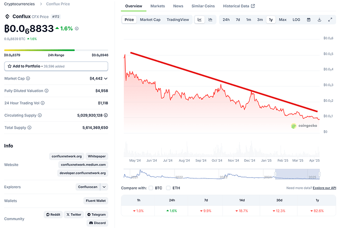Open the calendar date range picker
Image resolution: width=339 pixels, height=228 pixels.
(309, 20)
